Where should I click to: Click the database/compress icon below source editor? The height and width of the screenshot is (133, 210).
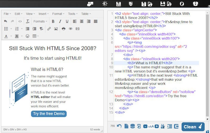tap(133, 126)
